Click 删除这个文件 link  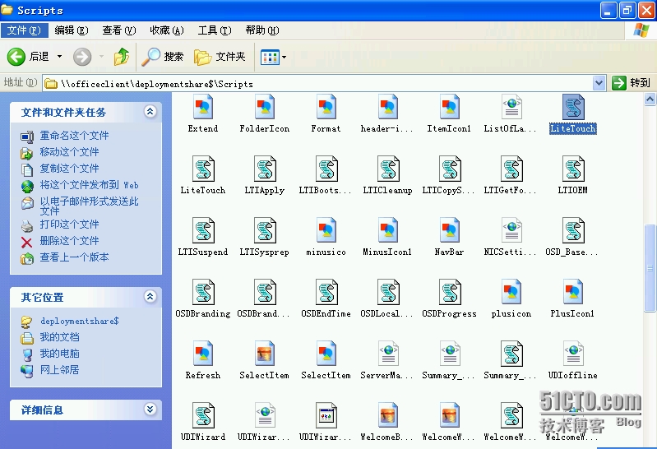point(70,241)
